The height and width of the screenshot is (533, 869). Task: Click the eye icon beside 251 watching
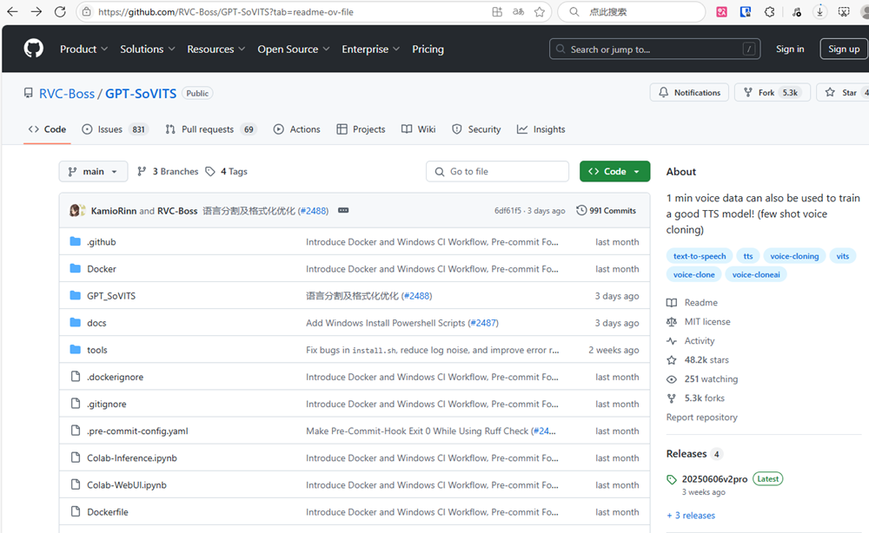672,379
